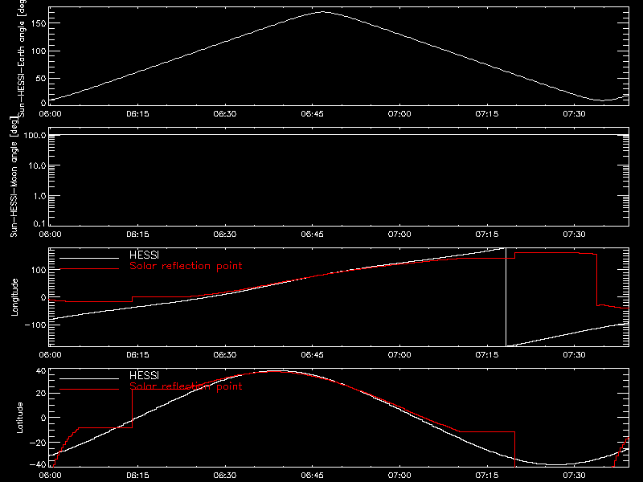
Task: Select the 100 tick on Longitude plot
Action: coord(39,270)
